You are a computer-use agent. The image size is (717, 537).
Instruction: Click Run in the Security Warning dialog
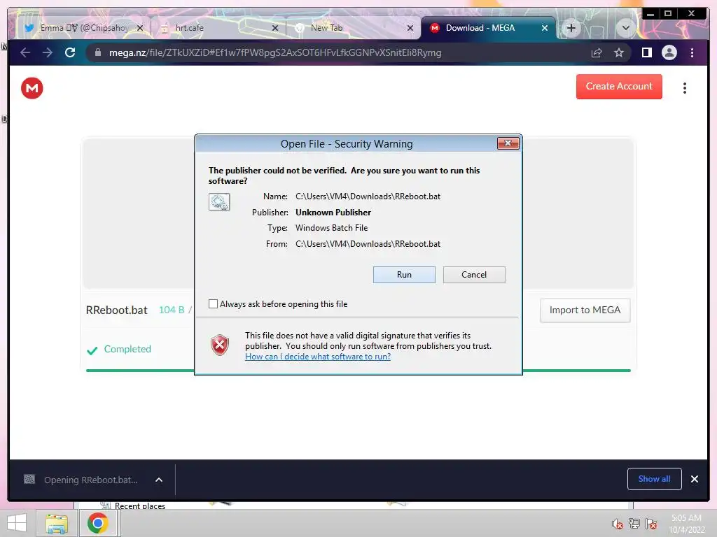coord(404,274)
